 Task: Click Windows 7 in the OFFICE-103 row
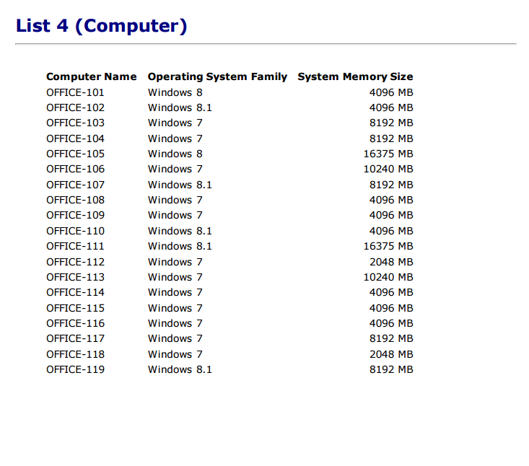(175, 123)
